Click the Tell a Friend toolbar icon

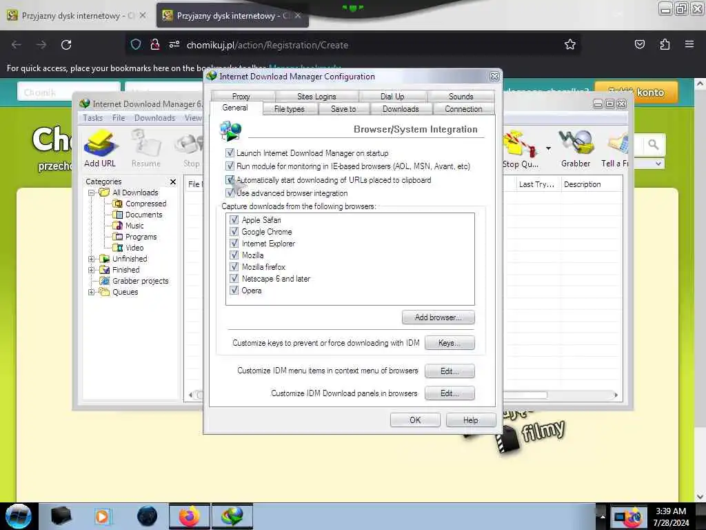point(615,149)
